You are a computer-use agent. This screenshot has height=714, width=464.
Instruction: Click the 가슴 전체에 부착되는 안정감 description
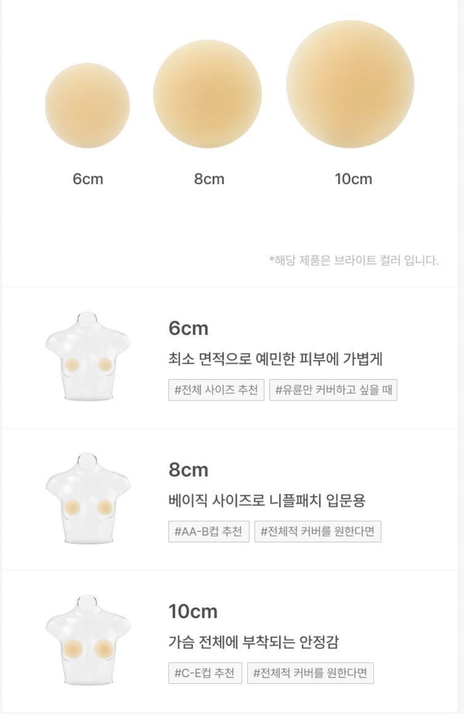tap(253, 642)
